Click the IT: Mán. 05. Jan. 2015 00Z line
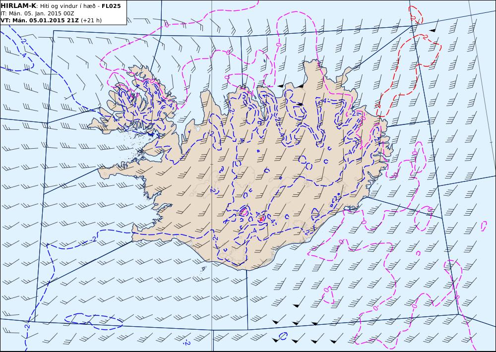This screenshot has height=352, width=496. point(38,13)
